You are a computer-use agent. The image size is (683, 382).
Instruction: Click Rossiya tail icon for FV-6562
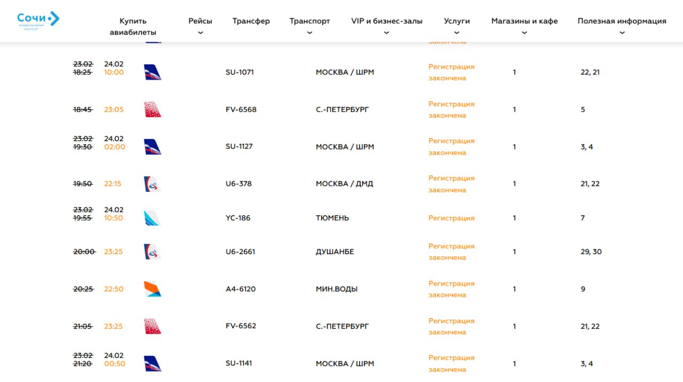(x=153, y=326)
